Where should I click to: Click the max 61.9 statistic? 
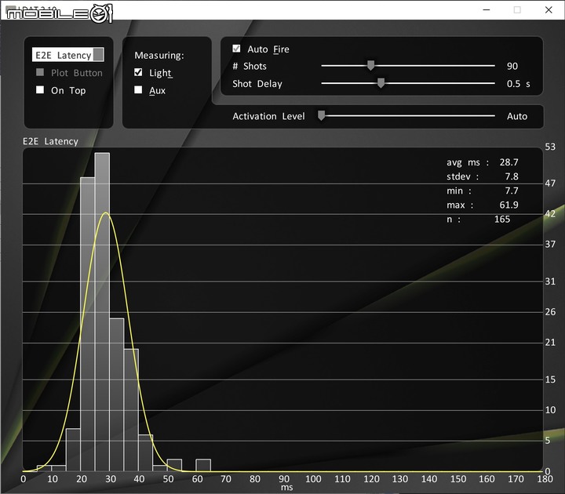pos(483,205)
